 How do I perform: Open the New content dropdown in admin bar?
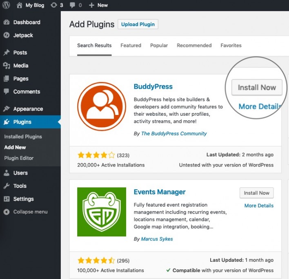(98, 5)
